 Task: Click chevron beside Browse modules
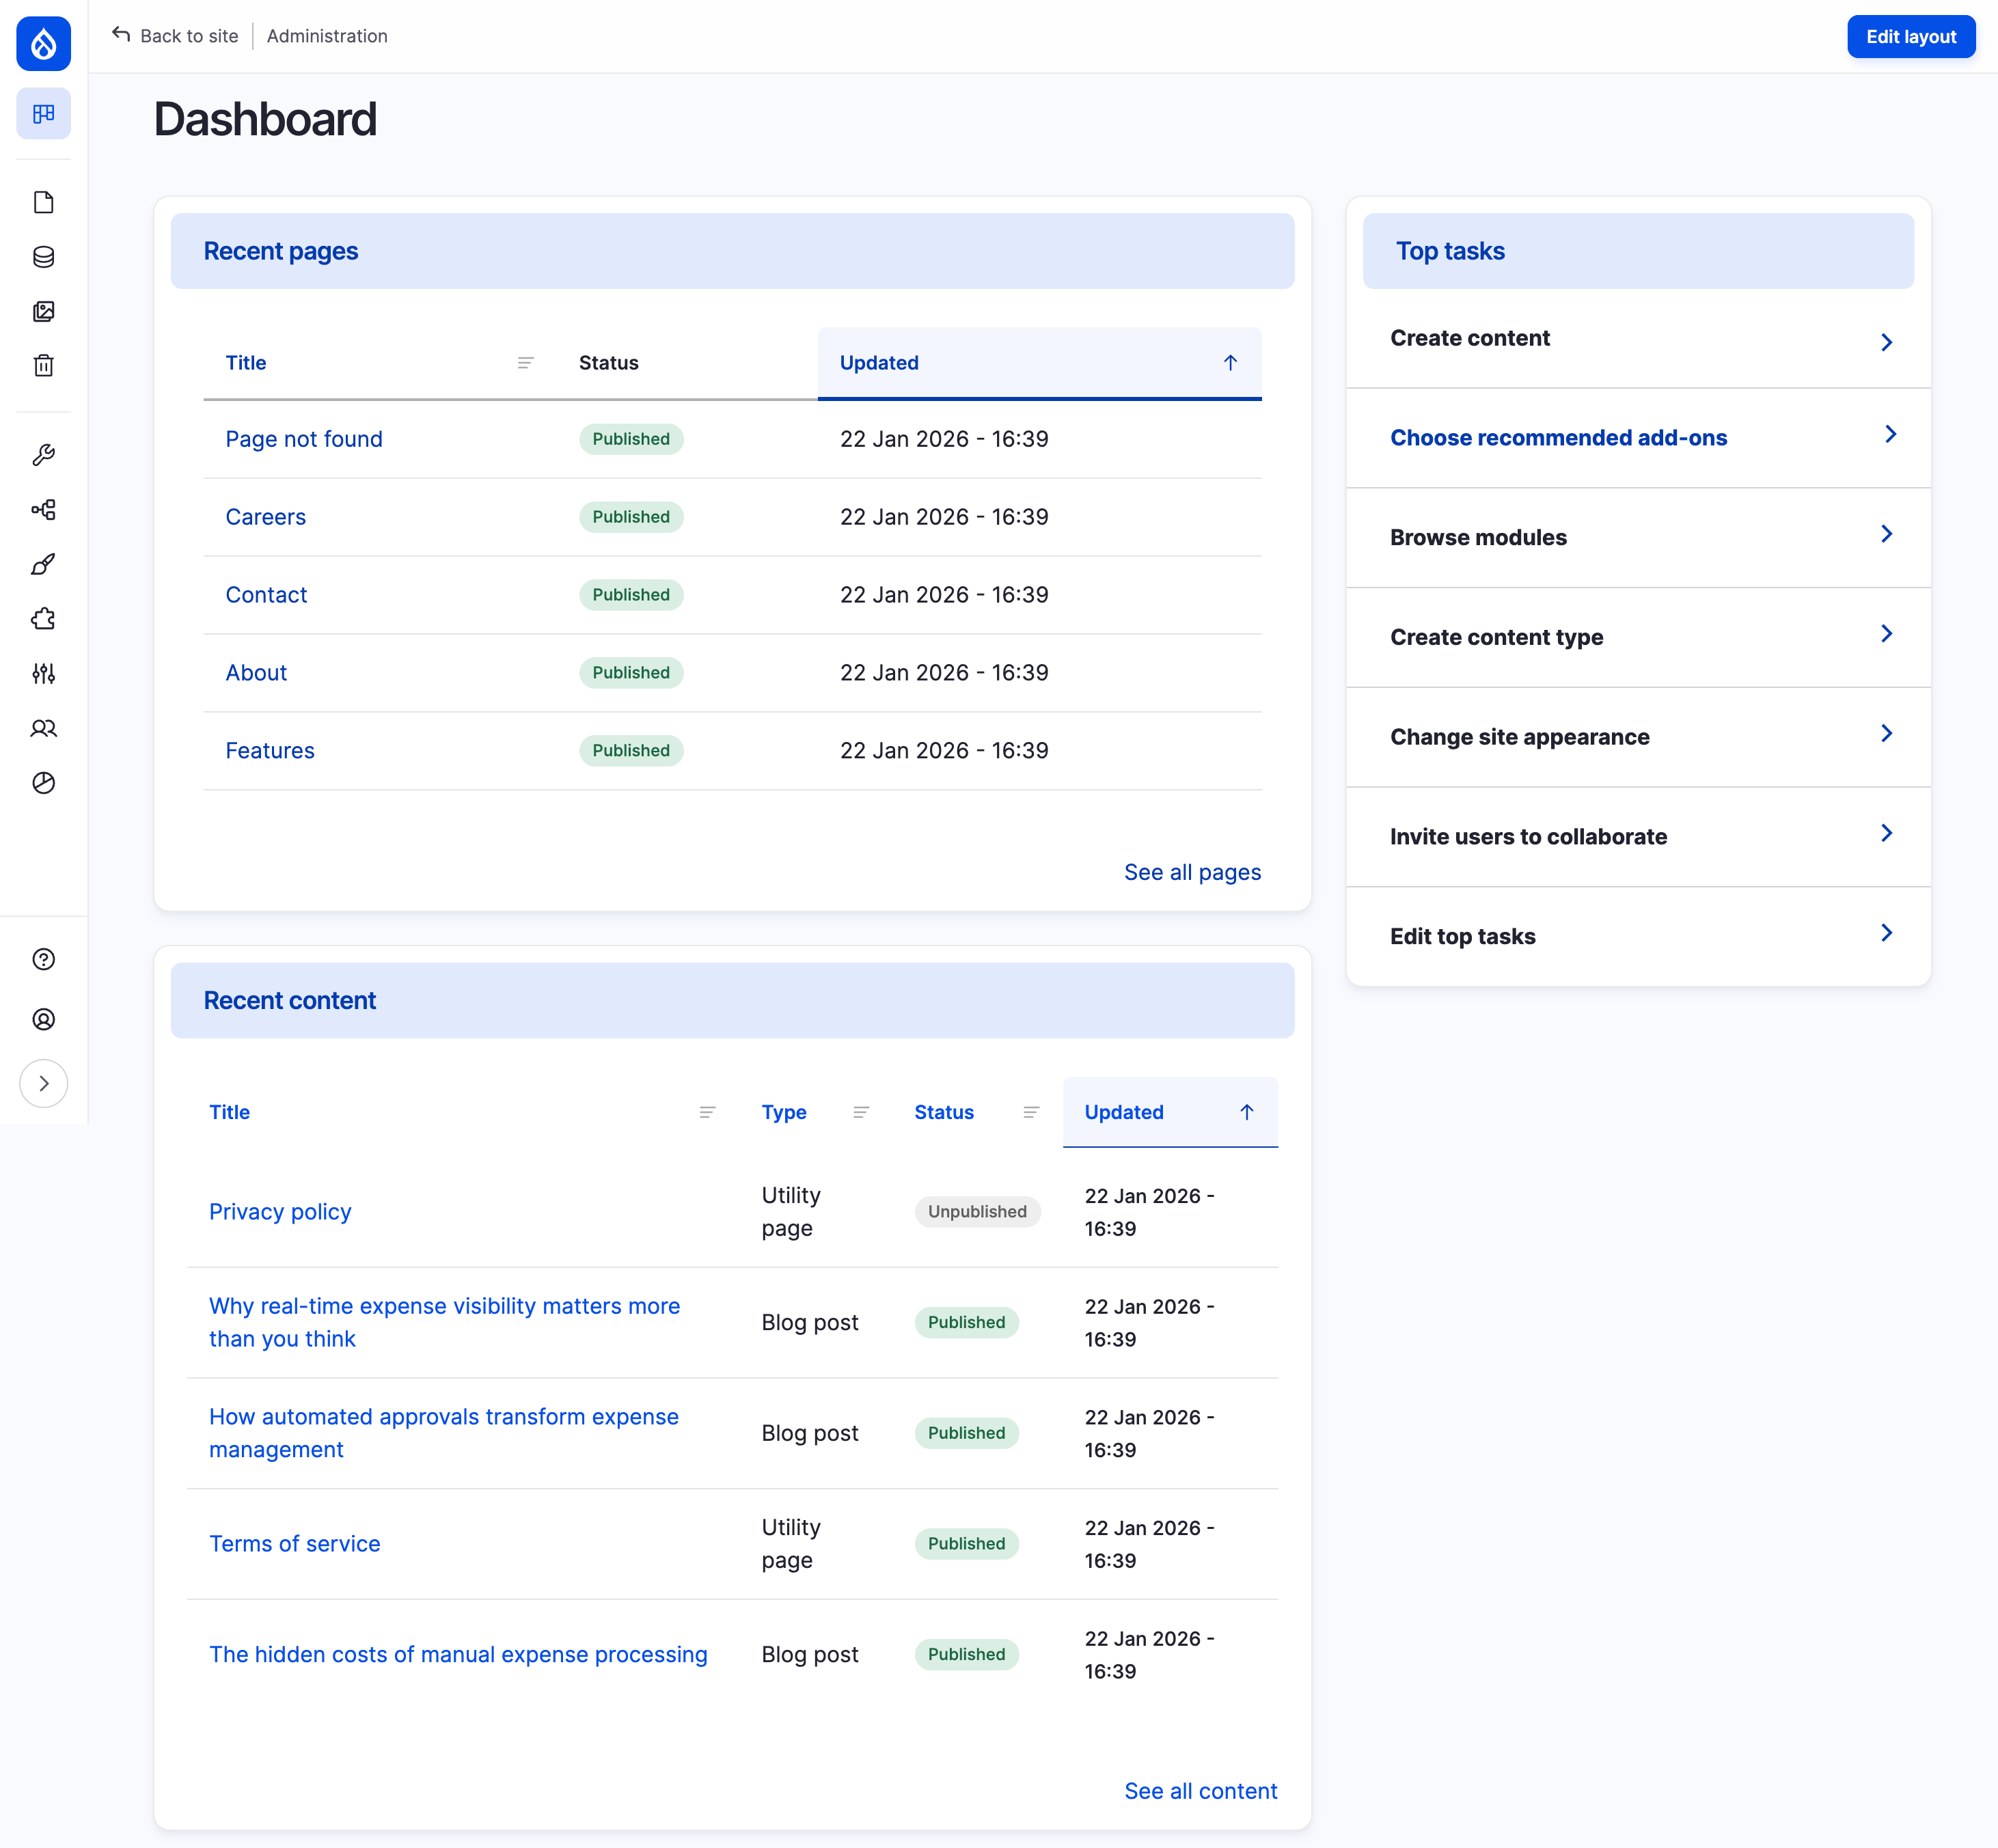point(1886,534)
